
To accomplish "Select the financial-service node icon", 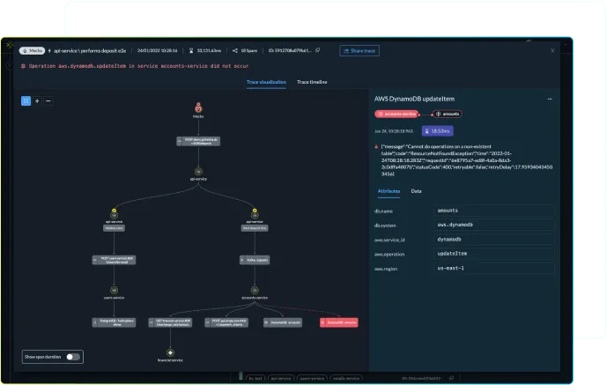I will (x=170, y=353).
